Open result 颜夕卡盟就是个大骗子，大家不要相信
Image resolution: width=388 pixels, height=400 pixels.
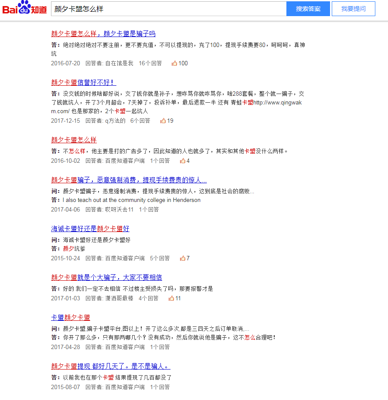(x=106, y=277)
